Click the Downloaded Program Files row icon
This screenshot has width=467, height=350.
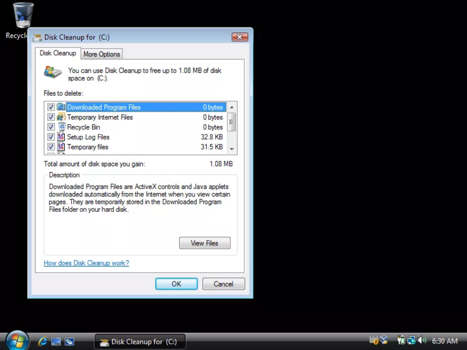(61, 107)
